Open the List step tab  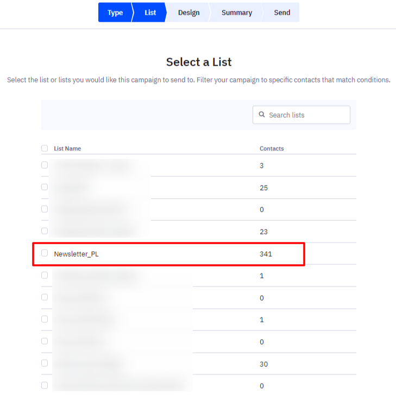coord(150,12)
